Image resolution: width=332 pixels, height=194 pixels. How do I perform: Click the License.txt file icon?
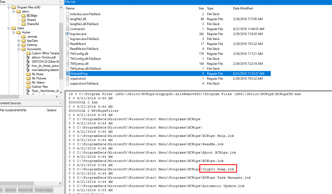click(x=67, y=29)
